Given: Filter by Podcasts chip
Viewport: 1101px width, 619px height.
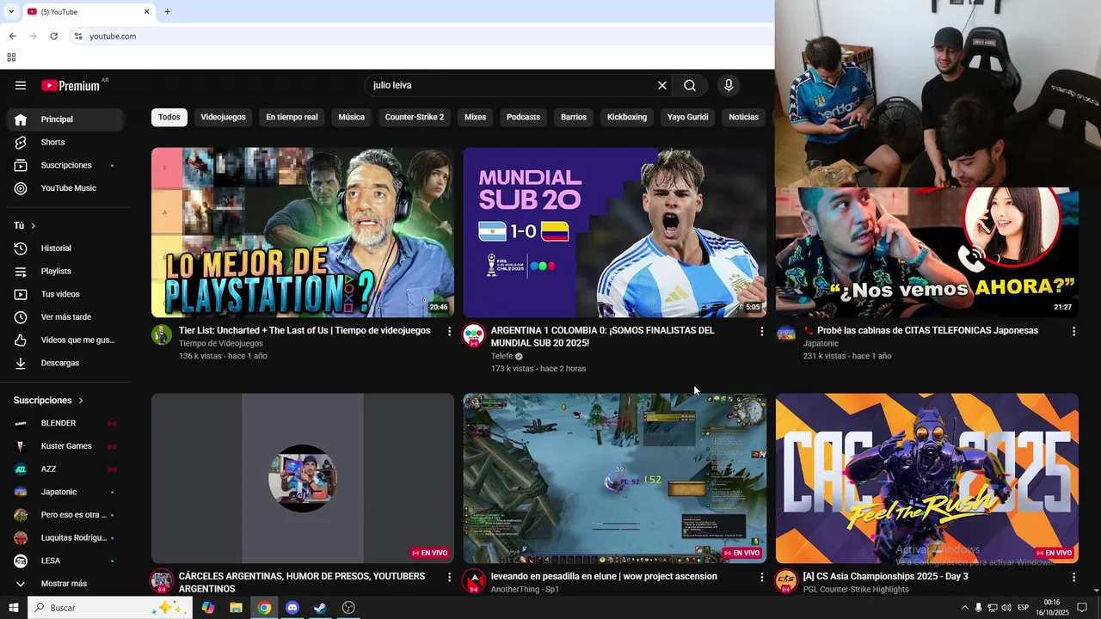Looking at the screenshot, I should coord(523,117).
